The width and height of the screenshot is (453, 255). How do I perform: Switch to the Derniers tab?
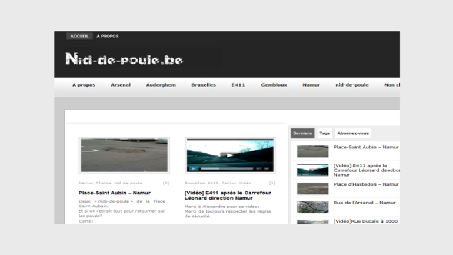302,134
